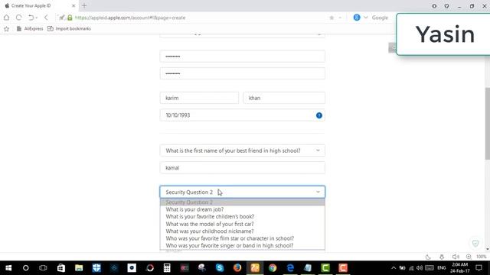Open the Action Center notifications icon
Image resolution: width=490 pixels, height=275 pixels.
(x=479, y=268)
